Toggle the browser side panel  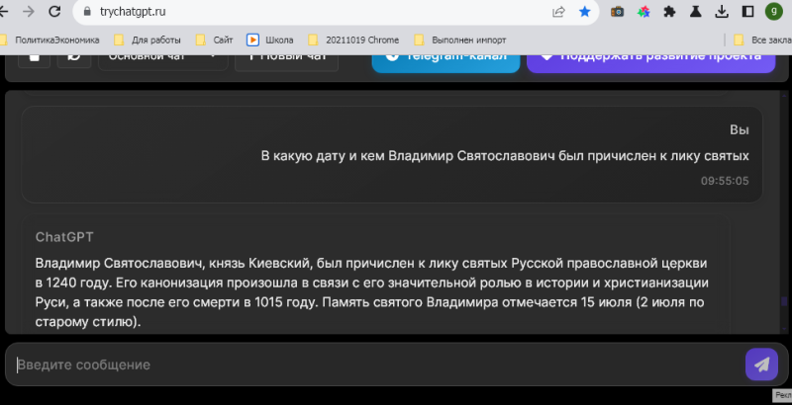[x=748, y=12]
